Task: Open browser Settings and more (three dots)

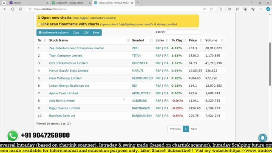Action: coord(261,9)
